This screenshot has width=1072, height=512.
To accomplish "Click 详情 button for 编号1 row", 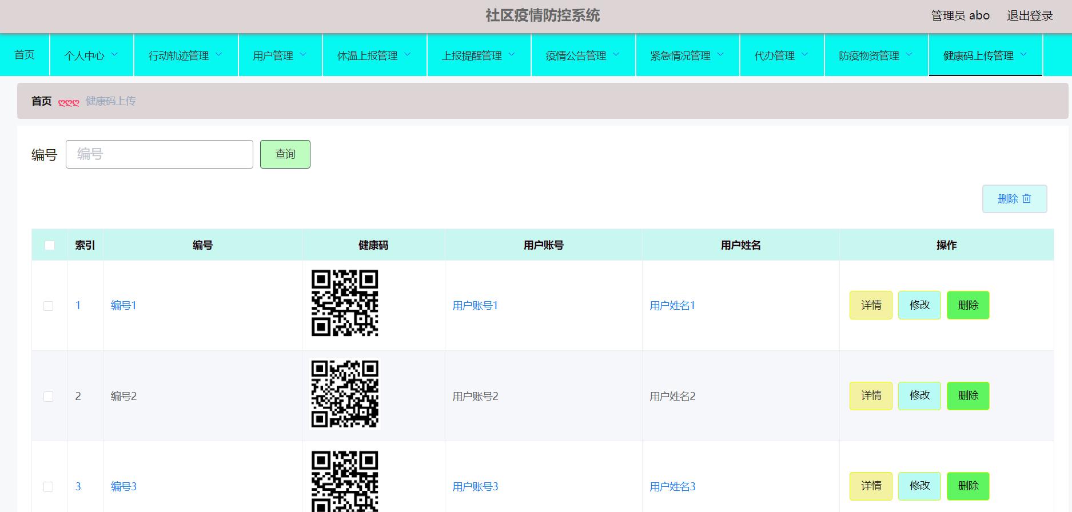I will click(x=871, y=305).
